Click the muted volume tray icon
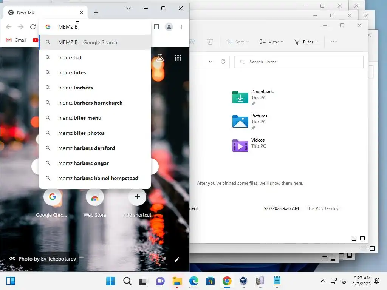 click(343, 281)
